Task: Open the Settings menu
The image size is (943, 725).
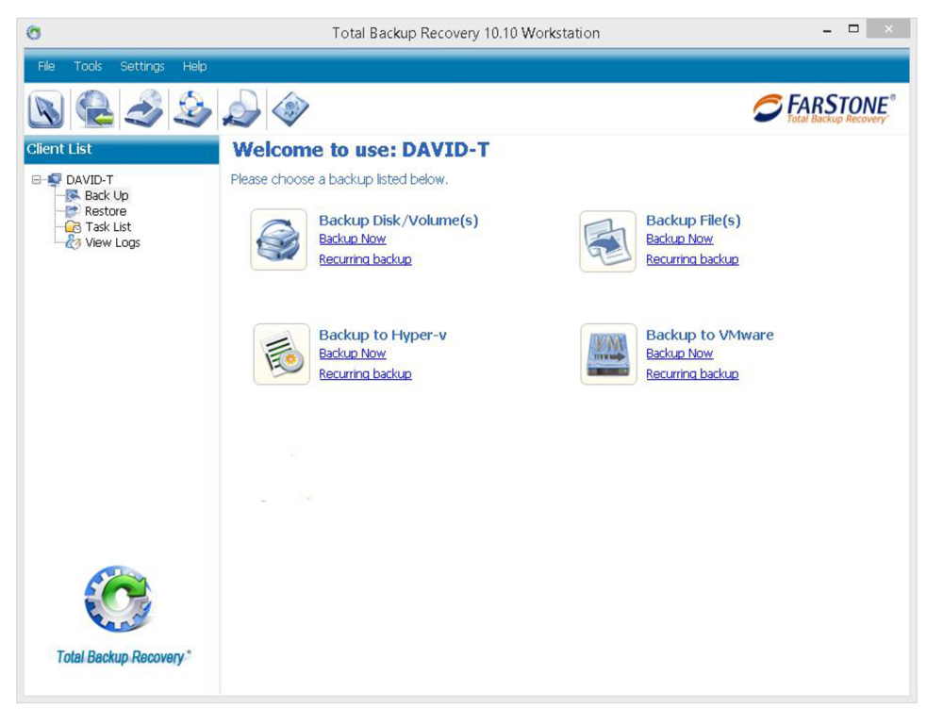Action: coord(142,66)
